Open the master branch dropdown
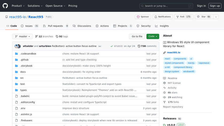The image size is (224, 126). pyautogui.click(x=22, y=37)
